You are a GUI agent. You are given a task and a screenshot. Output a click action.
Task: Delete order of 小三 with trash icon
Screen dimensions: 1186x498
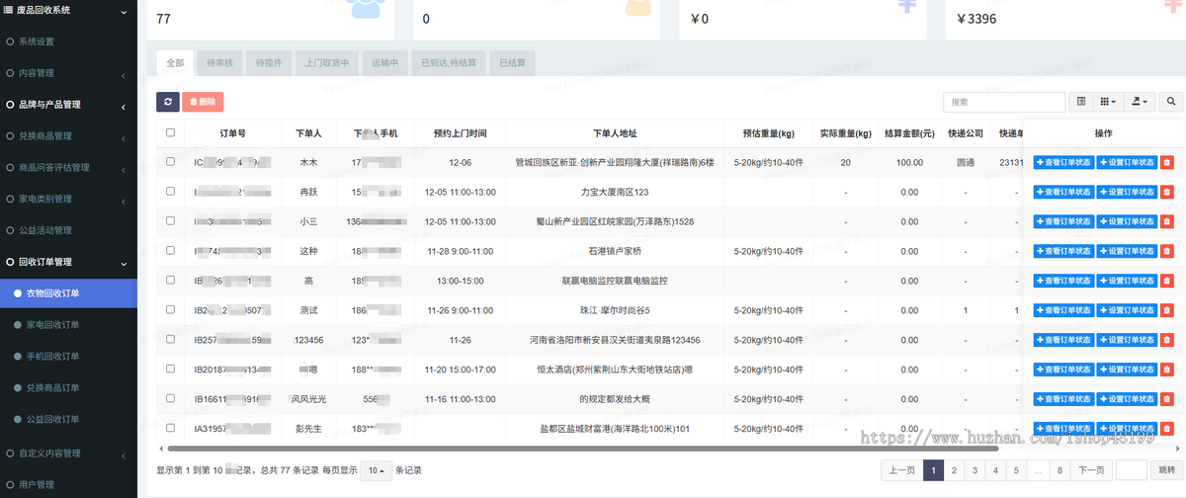pos(1166,222)
